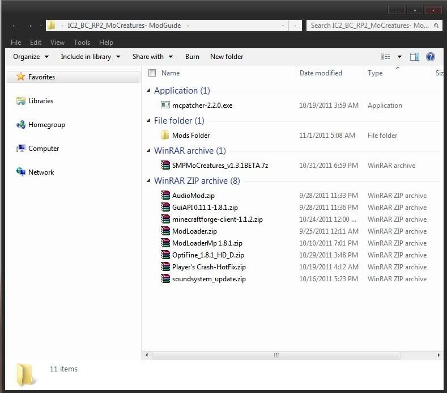Click the SMPMoCreatures 7z archive icon
The height and width of the screenshot is (393, 447).
pyautogui.click(x=165, y=165)
